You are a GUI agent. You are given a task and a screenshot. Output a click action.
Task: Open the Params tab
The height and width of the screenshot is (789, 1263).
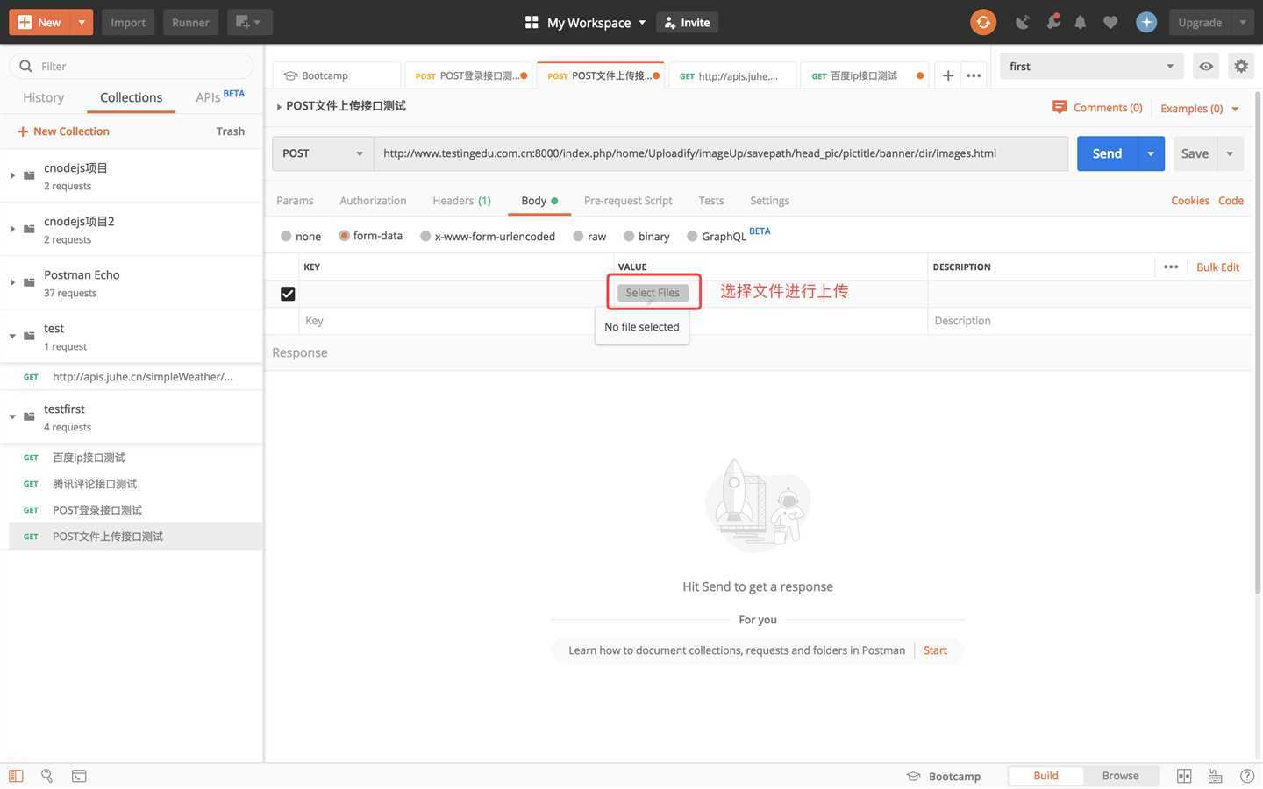click(x=295, y=201)
